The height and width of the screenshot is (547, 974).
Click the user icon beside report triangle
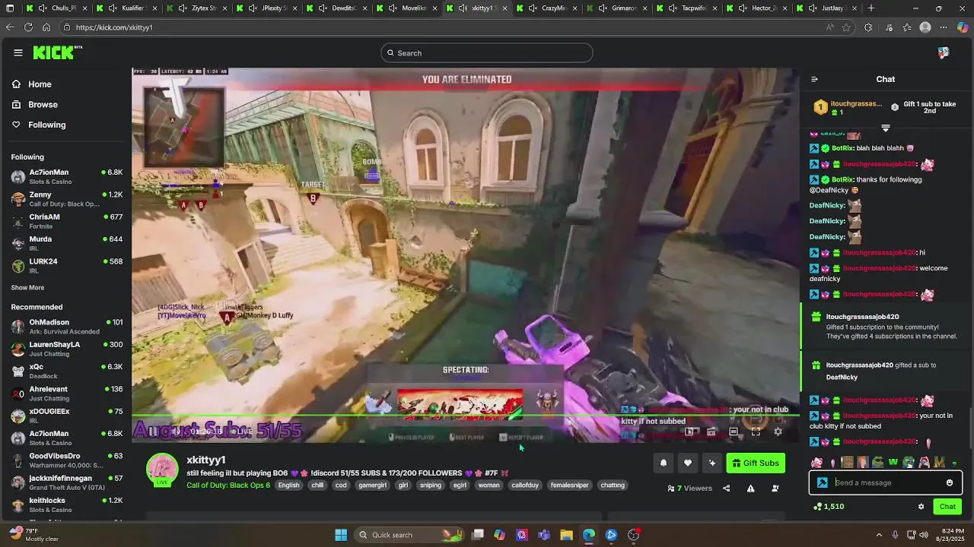point(775,489)
